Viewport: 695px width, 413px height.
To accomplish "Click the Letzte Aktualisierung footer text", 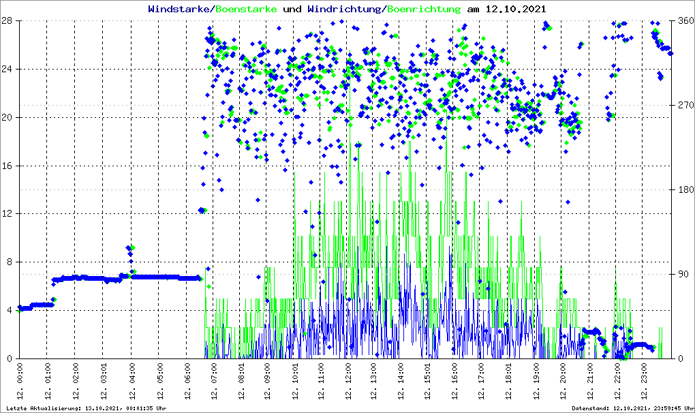I will pos(85,408).
